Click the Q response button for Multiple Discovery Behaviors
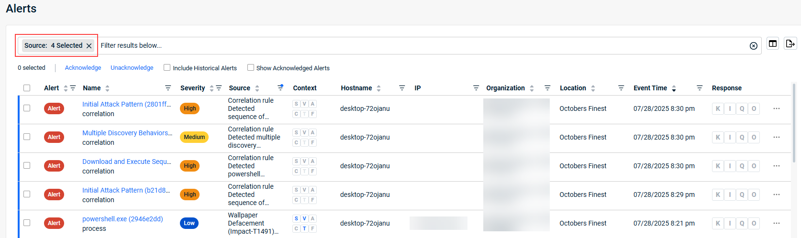Image resolution: width=801 pixels, height=238 pixels. tap(742, 137)
